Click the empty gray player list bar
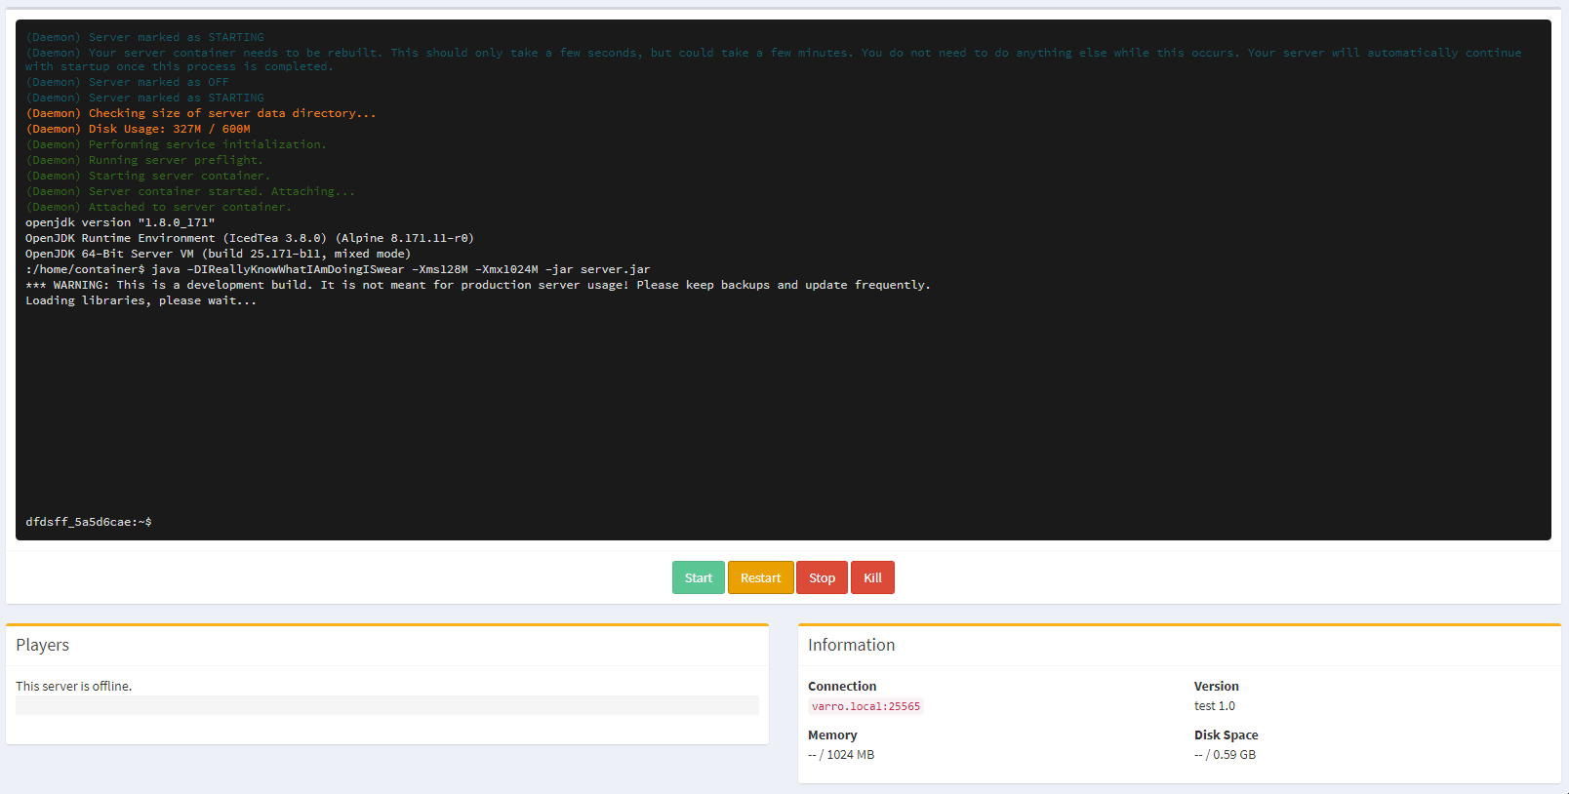The image size is (1569, 794). [386, 705]
